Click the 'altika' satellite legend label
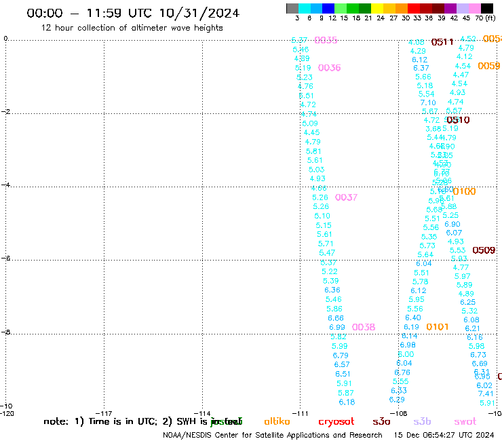 click(277, 421)
